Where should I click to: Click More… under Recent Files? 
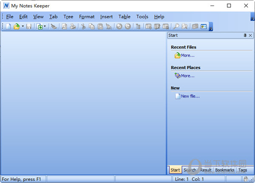188,56
